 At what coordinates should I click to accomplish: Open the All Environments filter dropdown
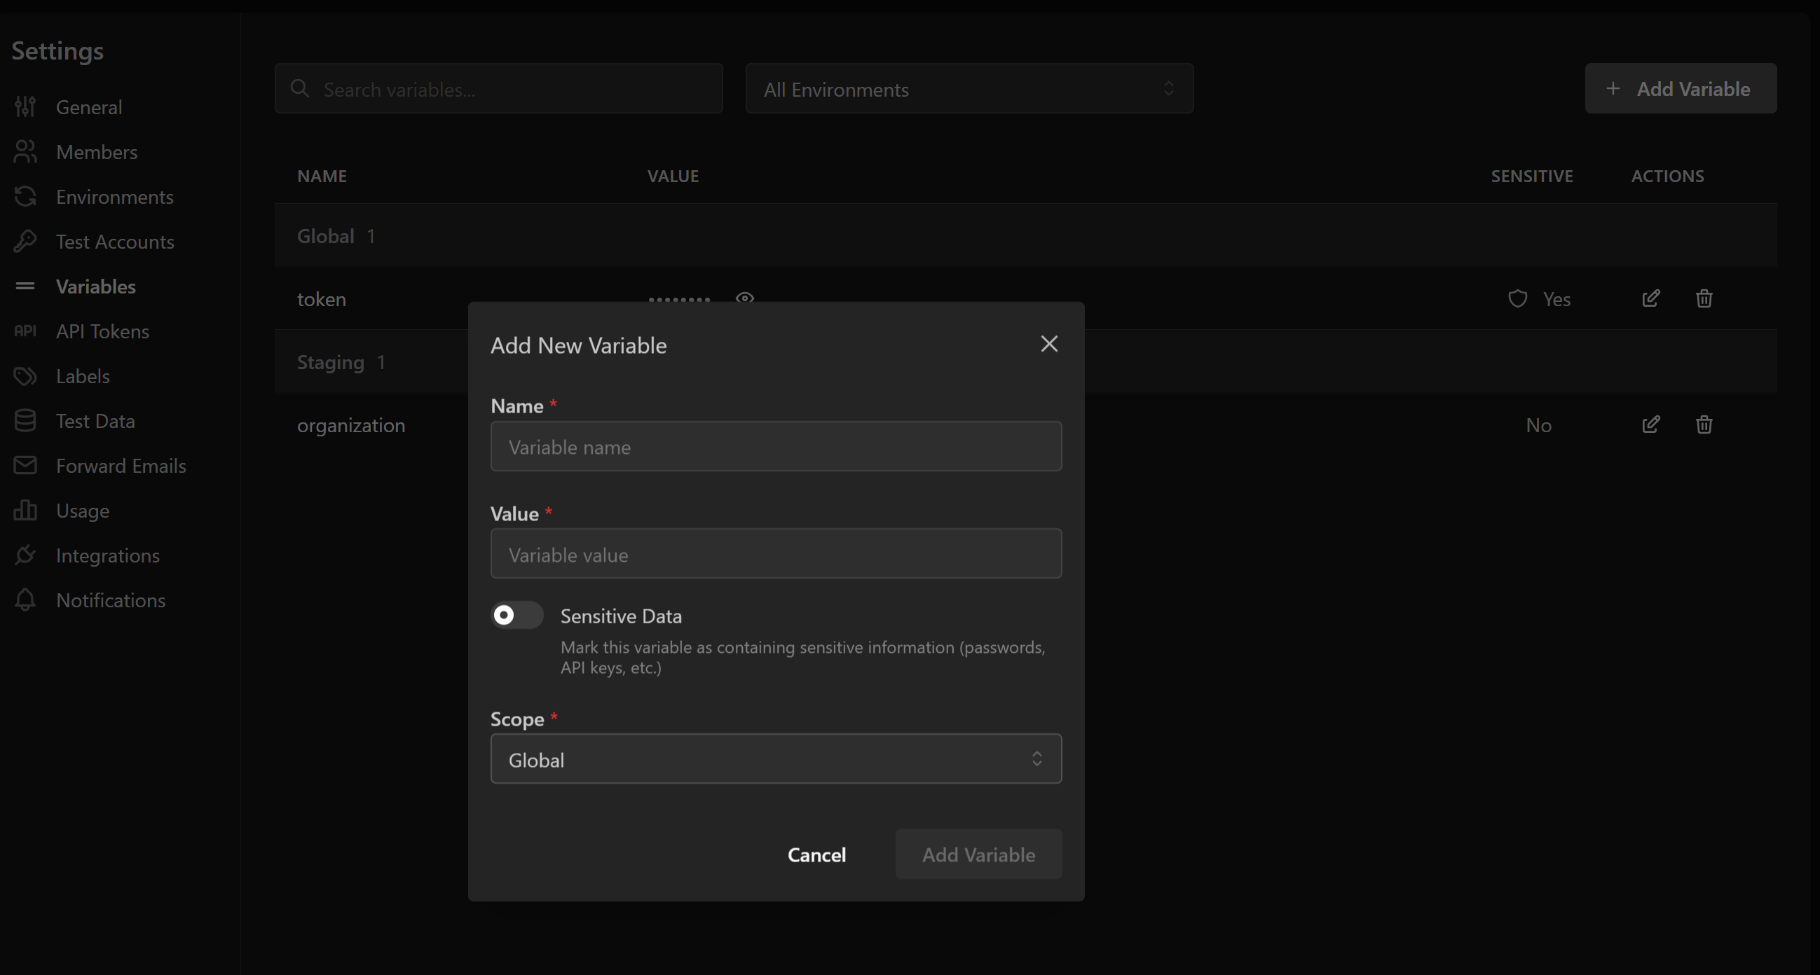(968, 88)
